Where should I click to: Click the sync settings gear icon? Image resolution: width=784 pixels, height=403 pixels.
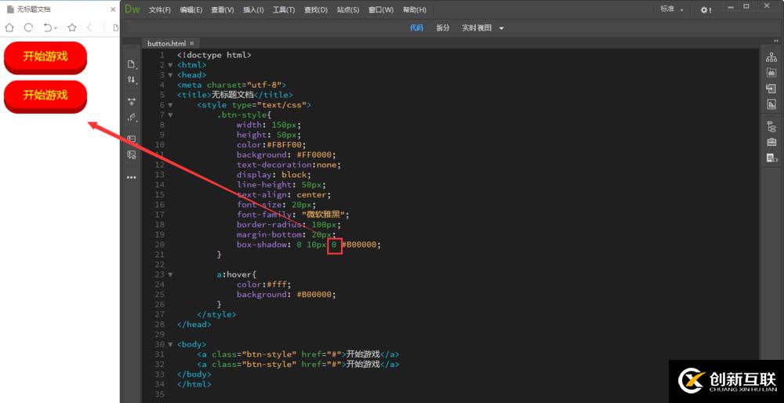coord(706,9)
